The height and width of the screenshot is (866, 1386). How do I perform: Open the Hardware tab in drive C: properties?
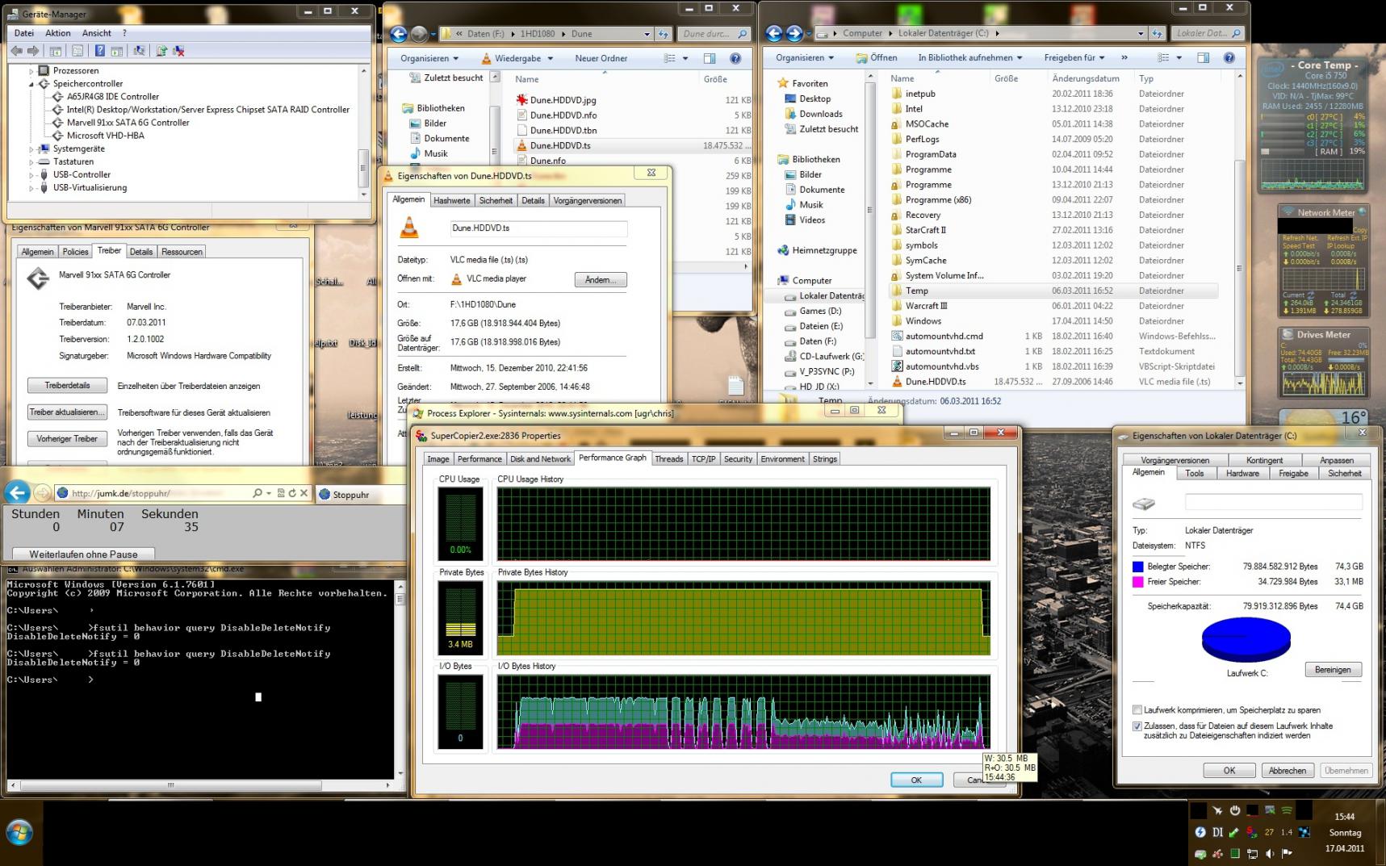1242,474
